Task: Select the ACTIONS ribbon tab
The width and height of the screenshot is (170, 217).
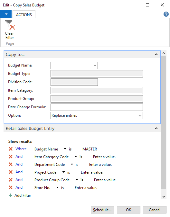Action: [24, 14]
